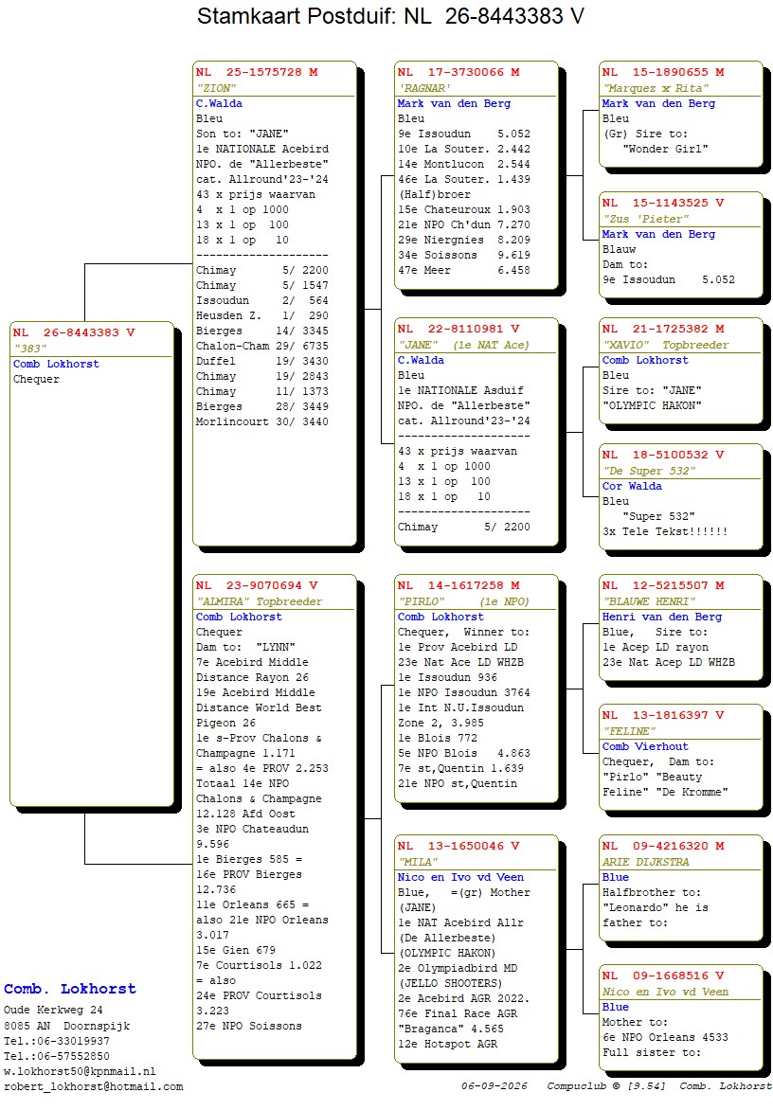The image size is (773, 1110).
Task: Click the ARIE DIJKSTRA pigeon name
Action: (645, 862)
